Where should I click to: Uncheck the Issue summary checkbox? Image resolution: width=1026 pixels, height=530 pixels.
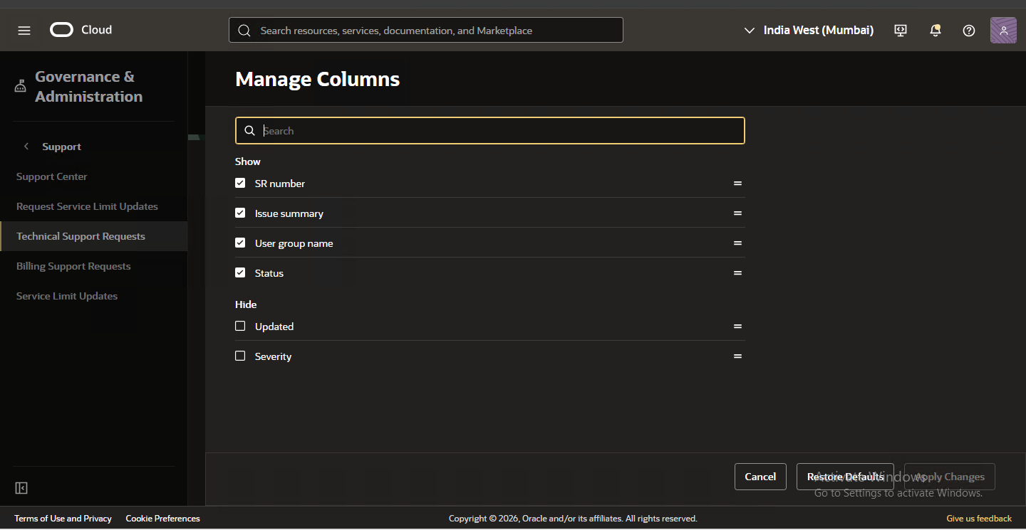240,213
